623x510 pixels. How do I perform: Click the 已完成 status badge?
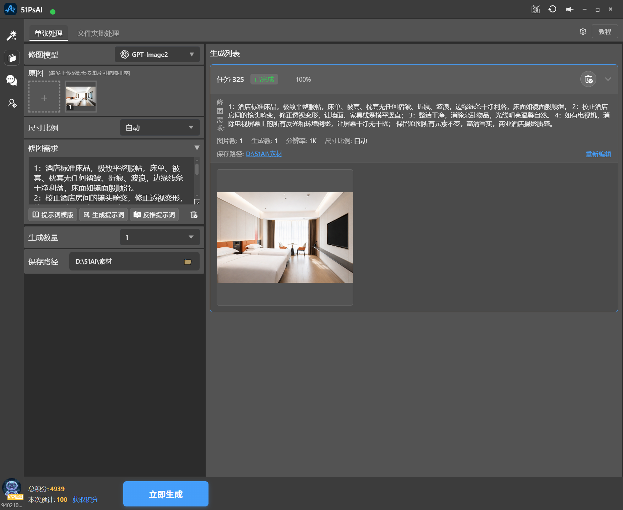(264, 79)
